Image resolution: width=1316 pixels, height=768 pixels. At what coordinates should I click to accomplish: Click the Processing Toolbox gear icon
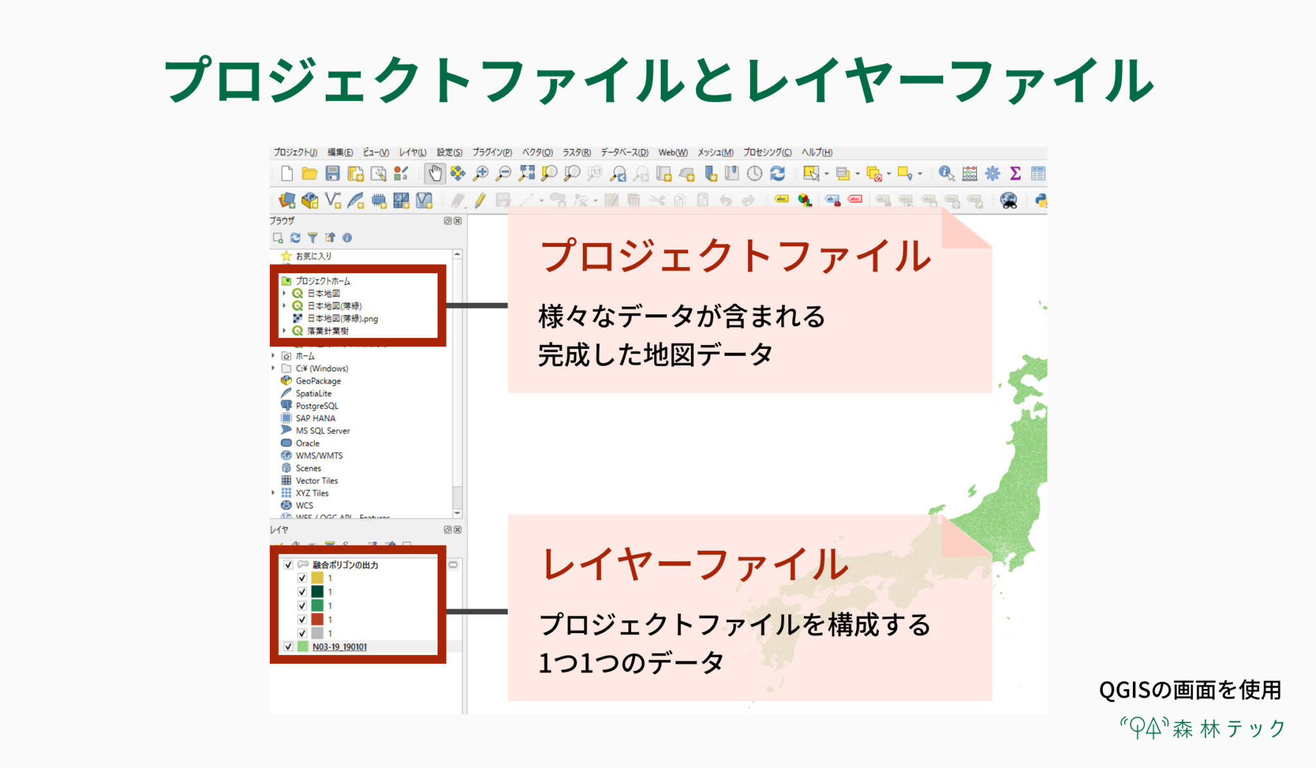(x=993, y=174)
